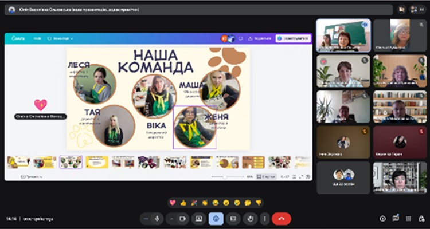This screenshot has width=430, height=229.
Task: Click the red leave call button
Action: [282, 218]
